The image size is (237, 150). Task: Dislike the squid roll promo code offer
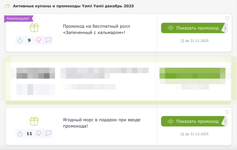pos(39,41)
